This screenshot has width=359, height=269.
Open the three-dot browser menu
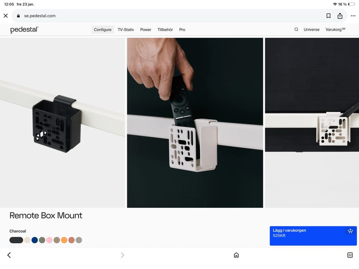click(x=353, y=16)
